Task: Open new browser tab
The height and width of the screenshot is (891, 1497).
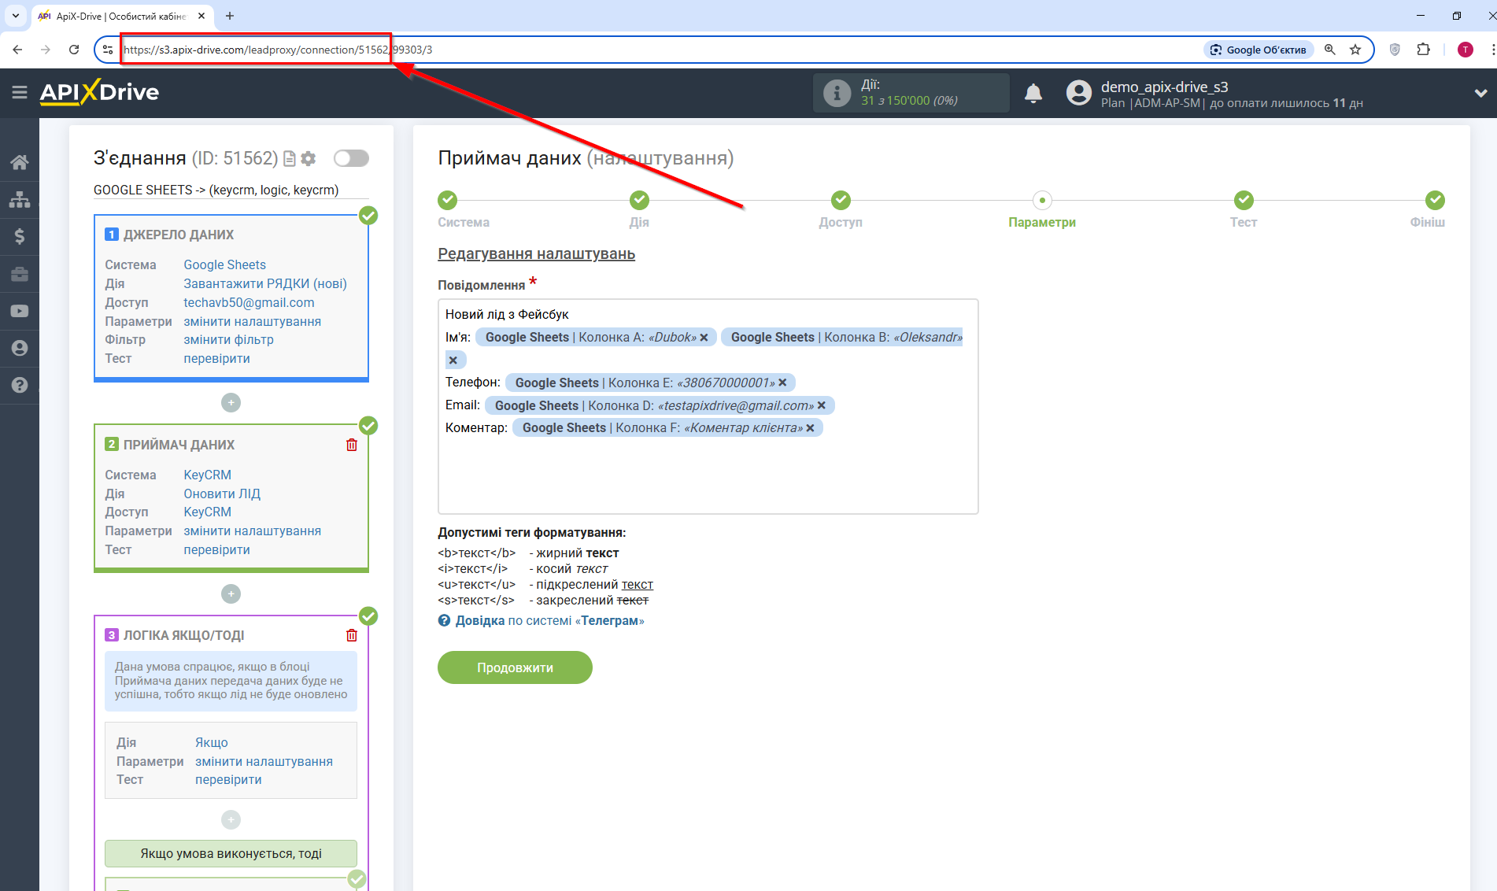Action: [x=230, y=16]
